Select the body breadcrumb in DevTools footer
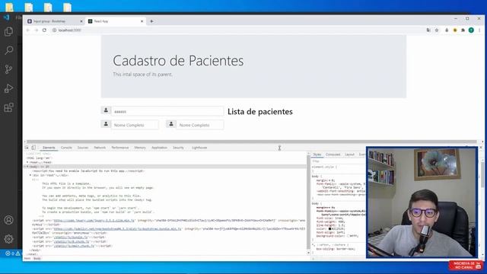 (37, 259)
